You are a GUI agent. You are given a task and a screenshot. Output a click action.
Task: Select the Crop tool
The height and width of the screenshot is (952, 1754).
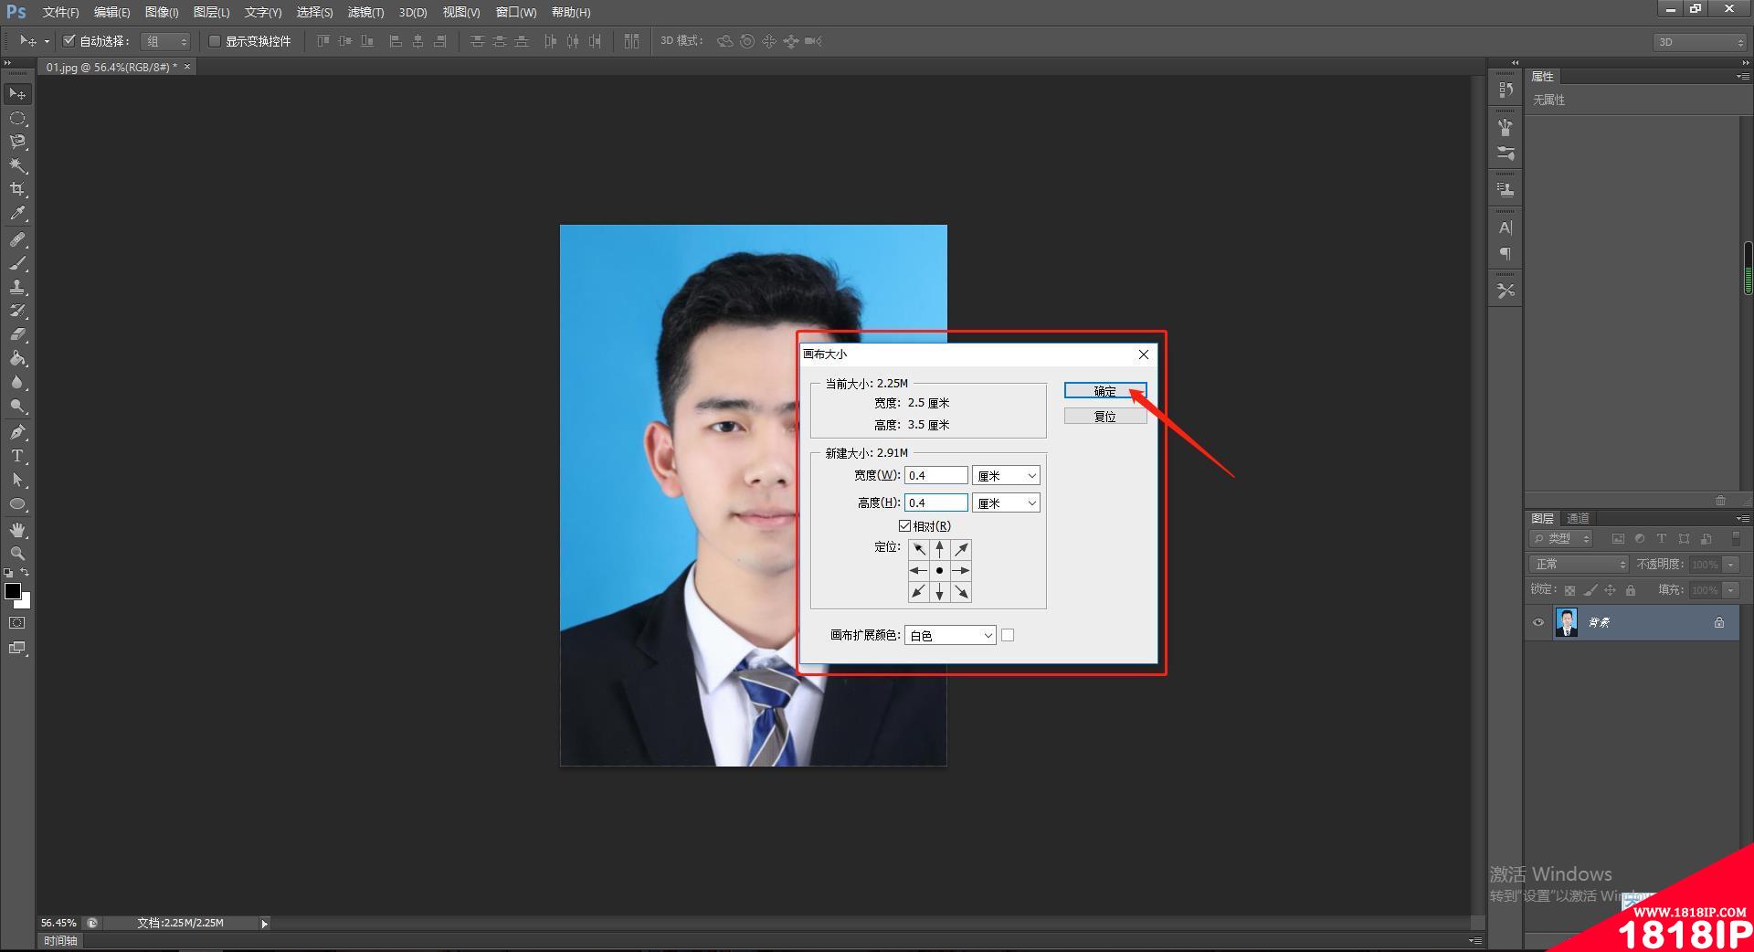click(17, 190)
